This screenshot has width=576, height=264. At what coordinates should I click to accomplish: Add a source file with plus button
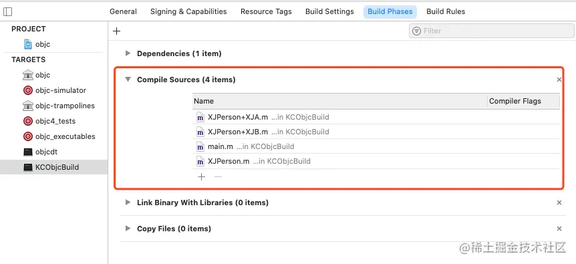(x=201, y=177)
